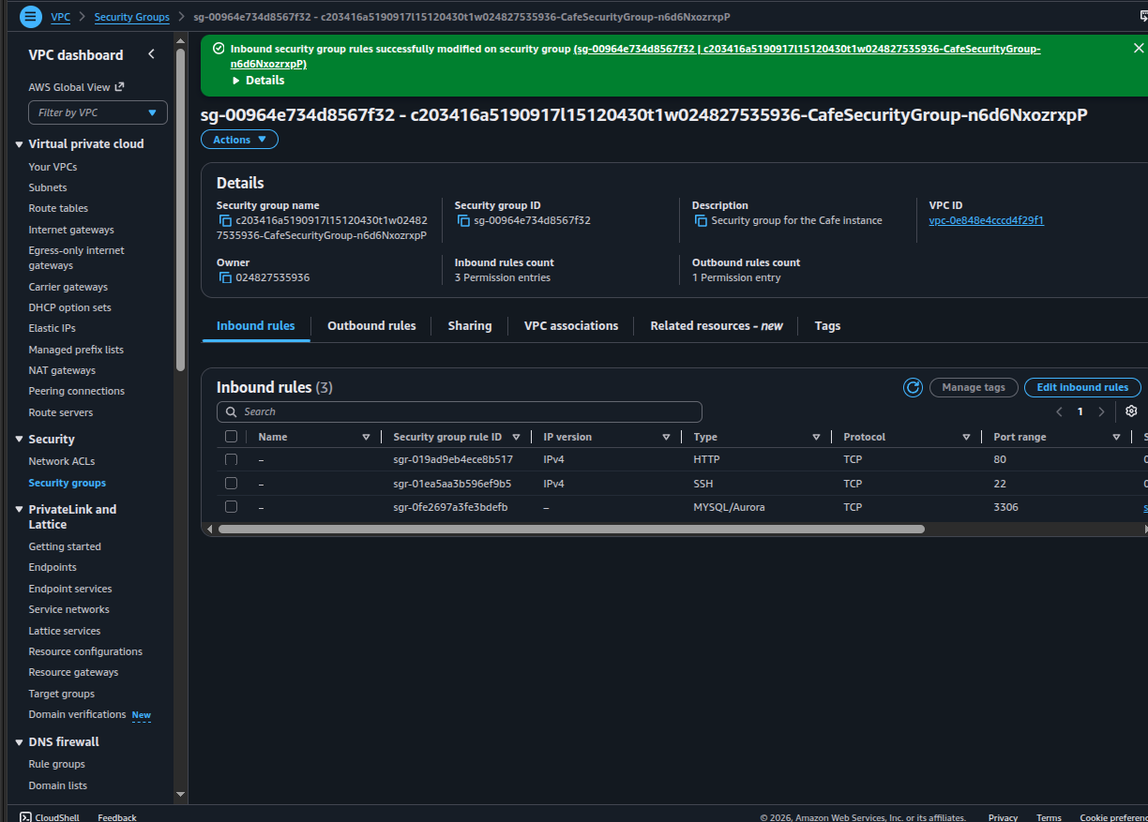Select all inbound rules checkbox

pos(231,437)
